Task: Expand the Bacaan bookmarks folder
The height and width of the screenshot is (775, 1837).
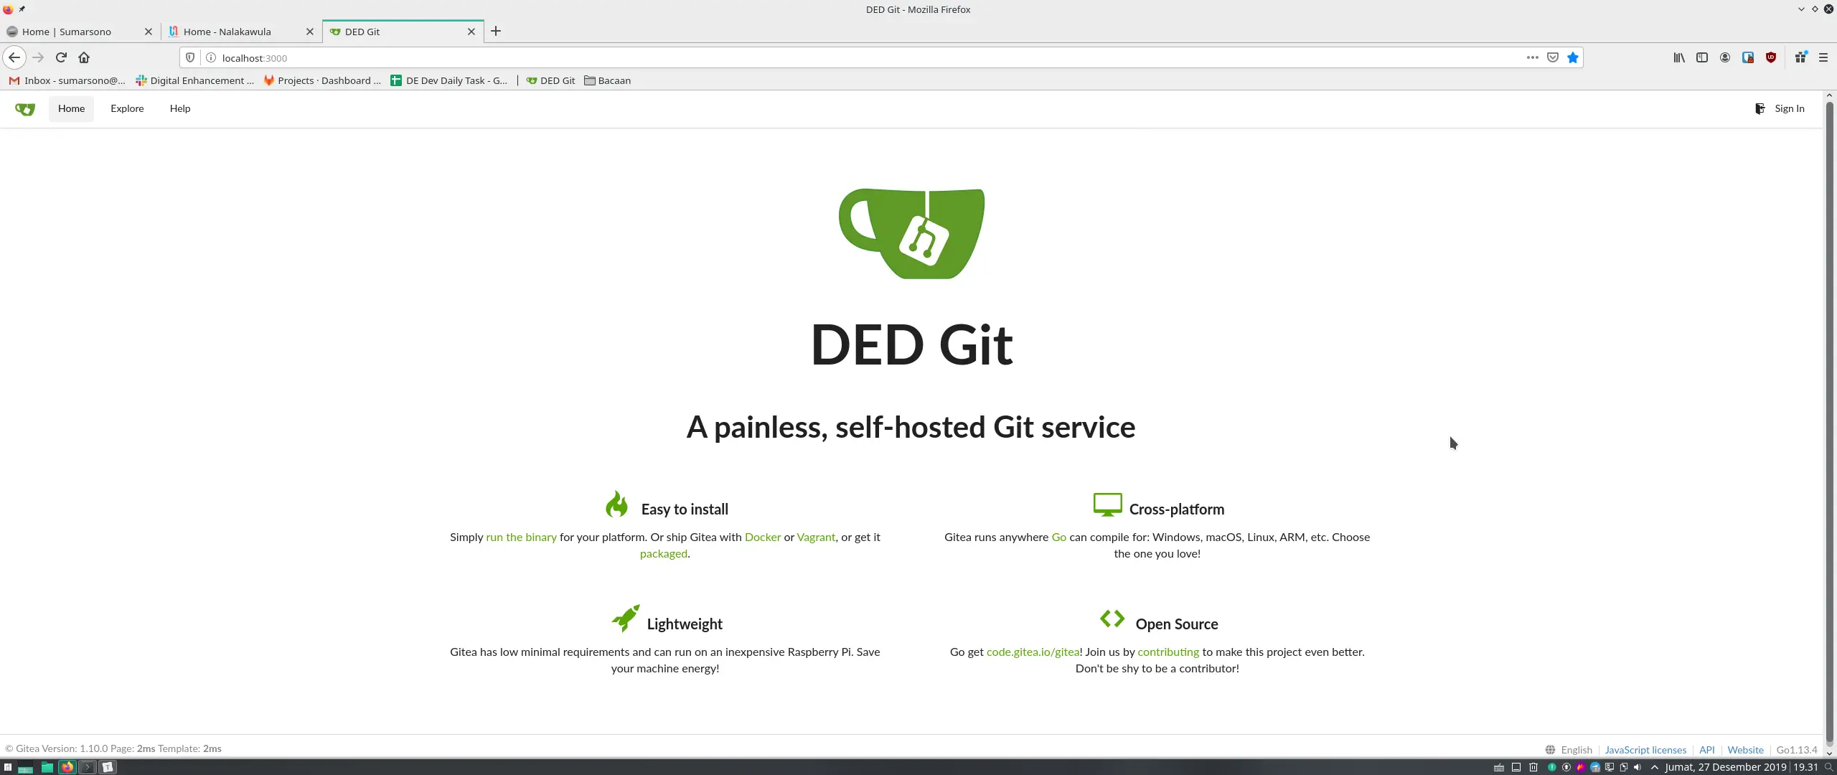Action: coord(608,80)
